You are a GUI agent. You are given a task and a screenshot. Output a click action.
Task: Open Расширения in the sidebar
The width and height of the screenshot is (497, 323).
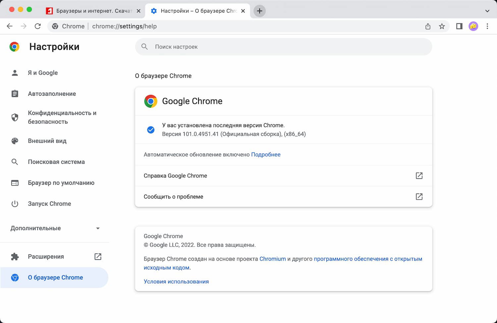click(46, 256)
